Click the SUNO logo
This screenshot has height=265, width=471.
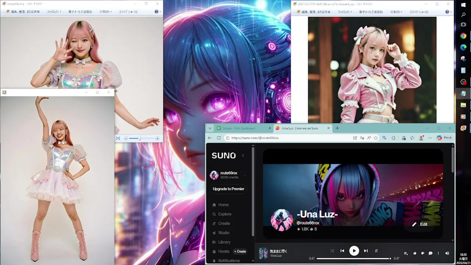(224, 156)
